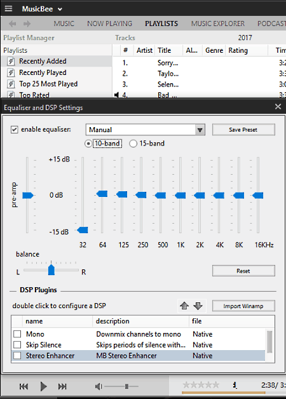The image size is (286, 399).
Task: Switch to the MUSIC tab
Action: [64, 24]
